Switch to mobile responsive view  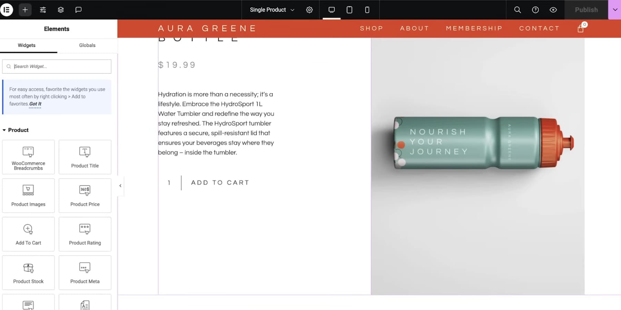pos(367,10)
